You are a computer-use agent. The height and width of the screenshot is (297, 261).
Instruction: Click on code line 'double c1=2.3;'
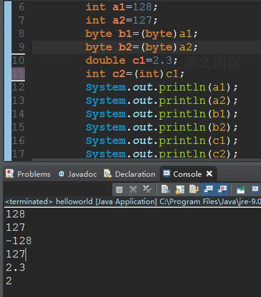[x=132, y=60]
